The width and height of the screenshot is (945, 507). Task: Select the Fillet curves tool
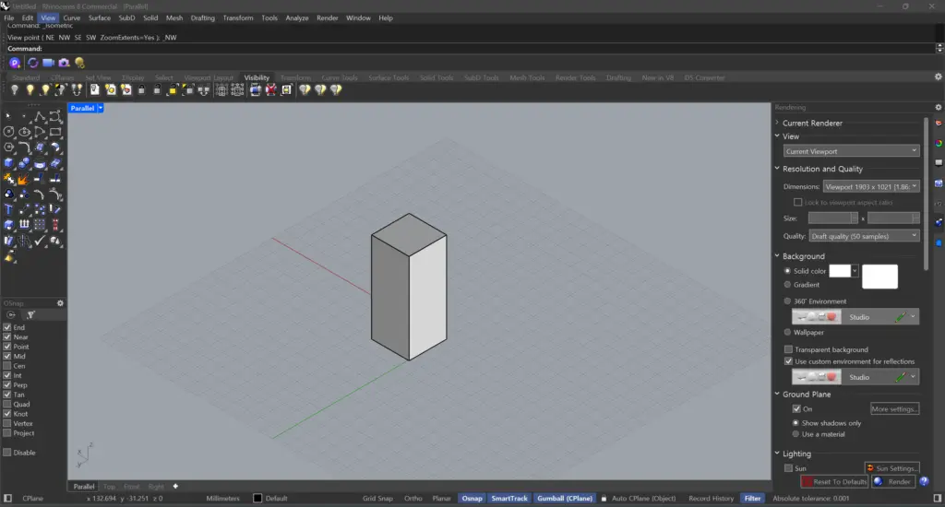coord(24,147)
